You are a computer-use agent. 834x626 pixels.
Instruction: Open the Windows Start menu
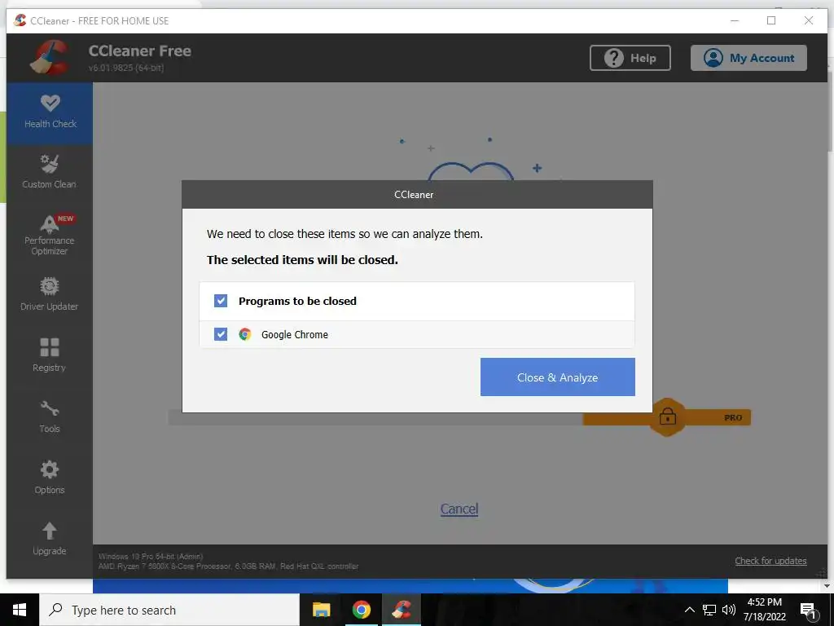[x=20, y=610]
